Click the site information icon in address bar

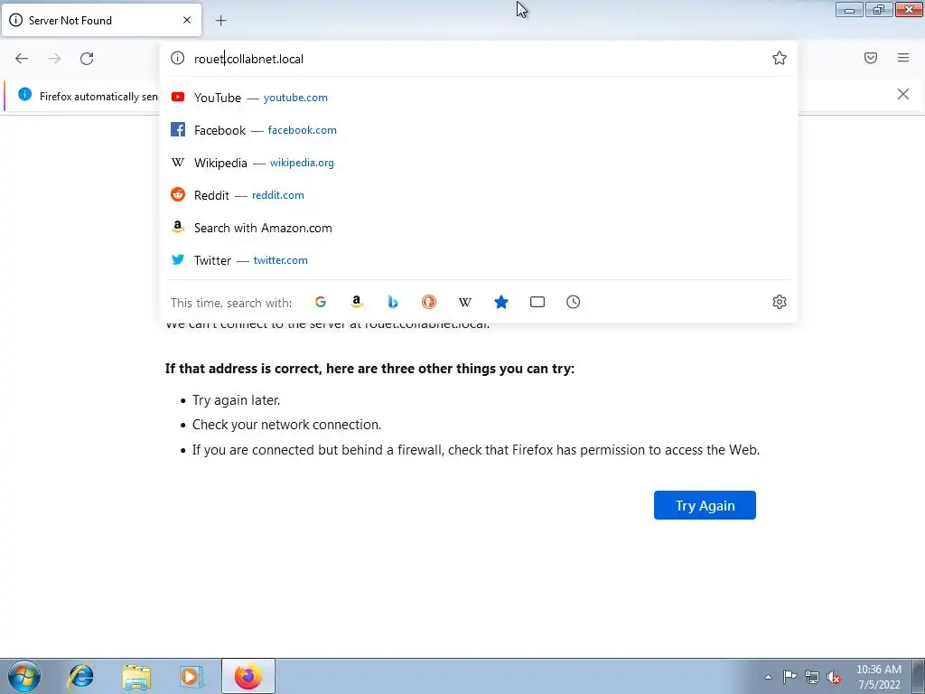177,58
